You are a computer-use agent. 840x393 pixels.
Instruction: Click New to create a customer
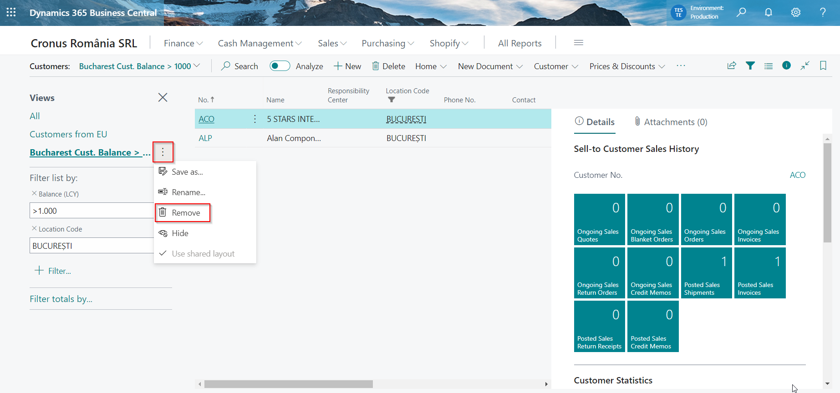[x=347, y=66]
